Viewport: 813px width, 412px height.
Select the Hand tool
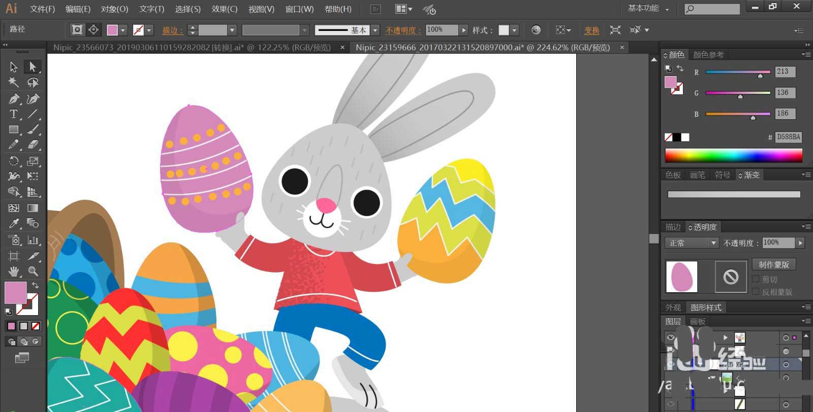pos(14,271)
